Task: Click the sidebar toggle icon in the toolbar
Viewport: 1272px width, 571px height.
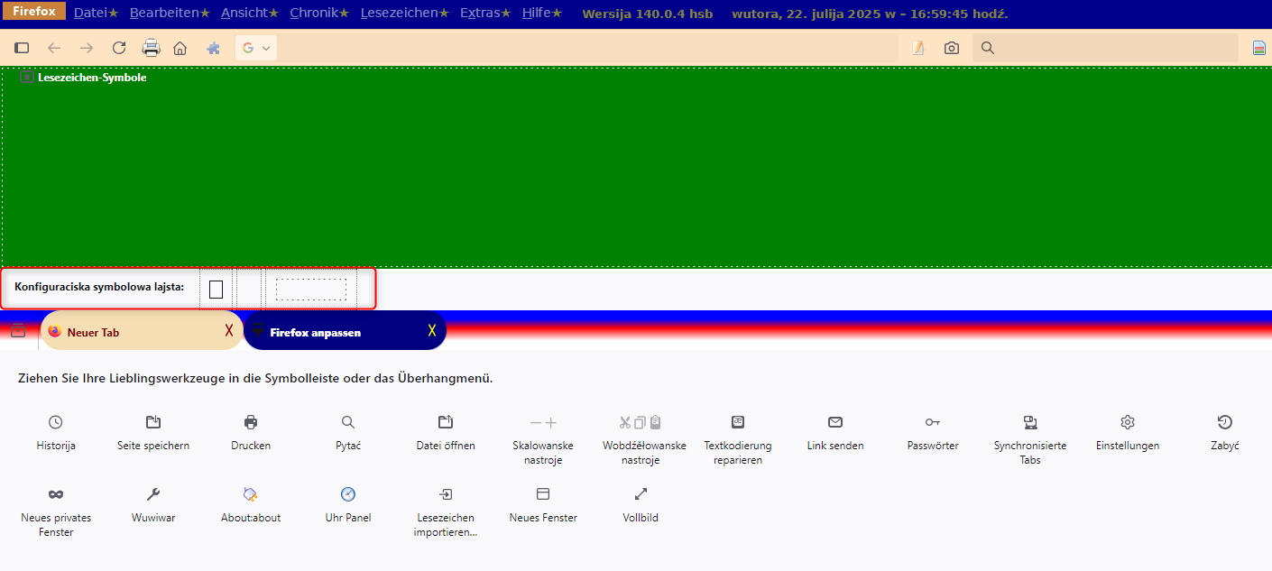Action: (x=23, y=48)
